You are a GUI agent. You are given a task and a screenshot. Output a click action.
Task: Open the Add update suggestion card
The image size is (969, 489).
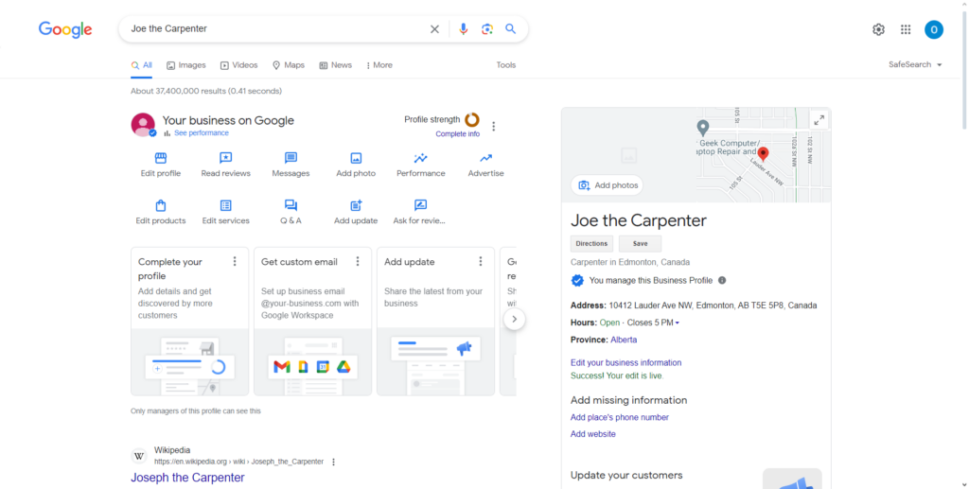click(435, 321)
